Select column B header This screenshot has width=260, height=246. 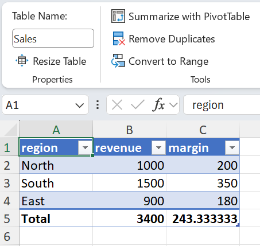(x=130, y=130)
